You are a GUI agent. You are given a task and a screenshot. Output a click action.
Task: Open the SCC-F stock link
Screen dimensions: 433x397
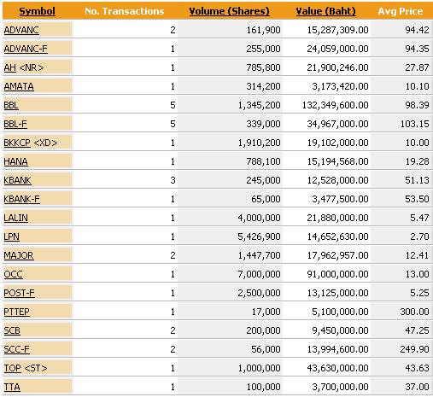tap(16, 349)
